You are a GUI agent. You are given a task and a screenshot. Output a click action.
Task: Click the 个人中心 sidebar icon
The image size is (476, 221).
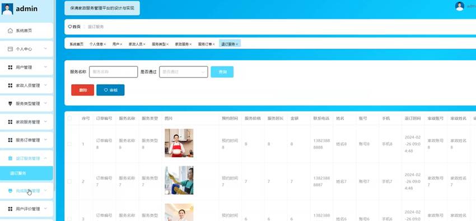pyautogui.click(x=10, y=49)
